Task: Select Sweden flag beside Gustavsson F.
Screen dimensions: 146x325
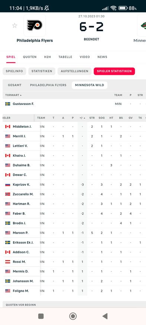Action: point(8,104)
